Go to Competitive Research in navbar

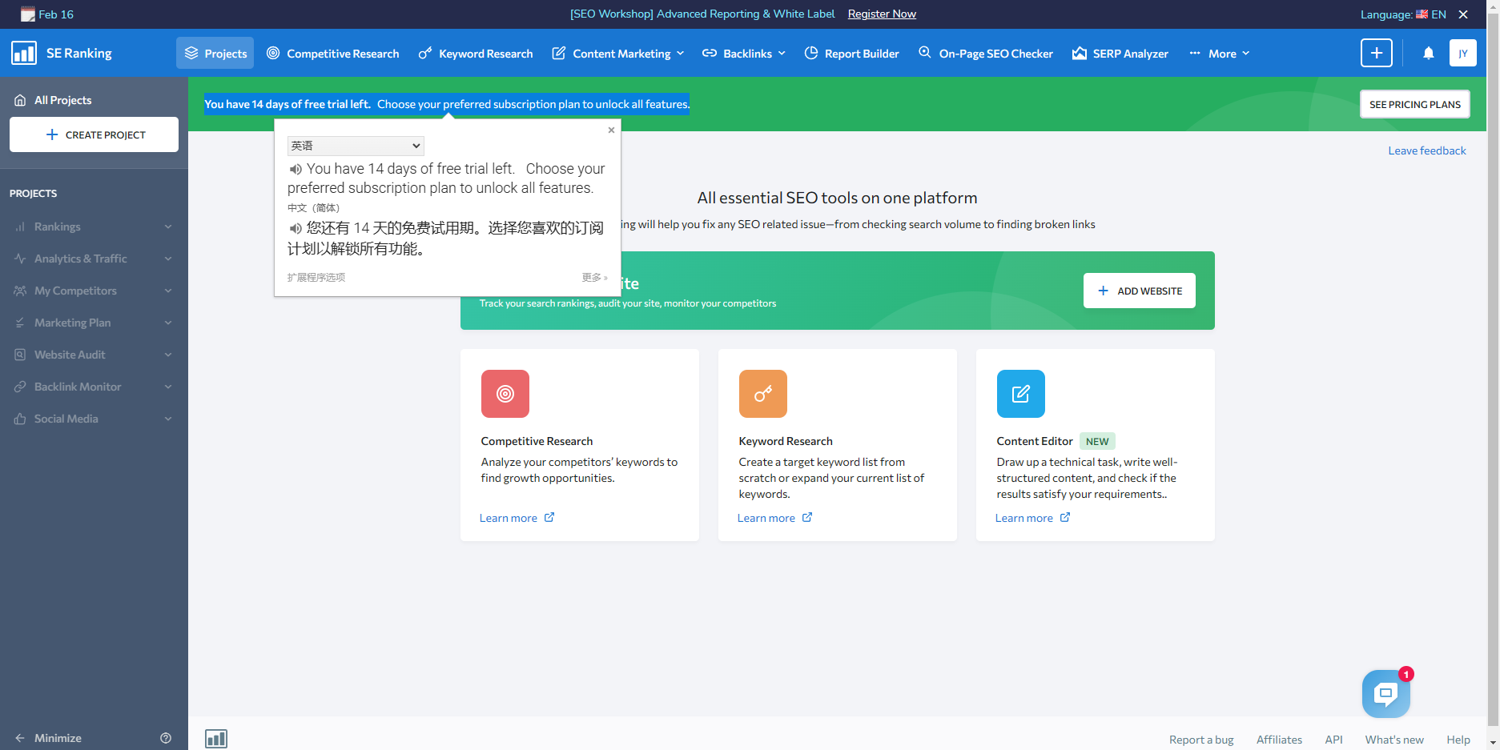[332, 54]
